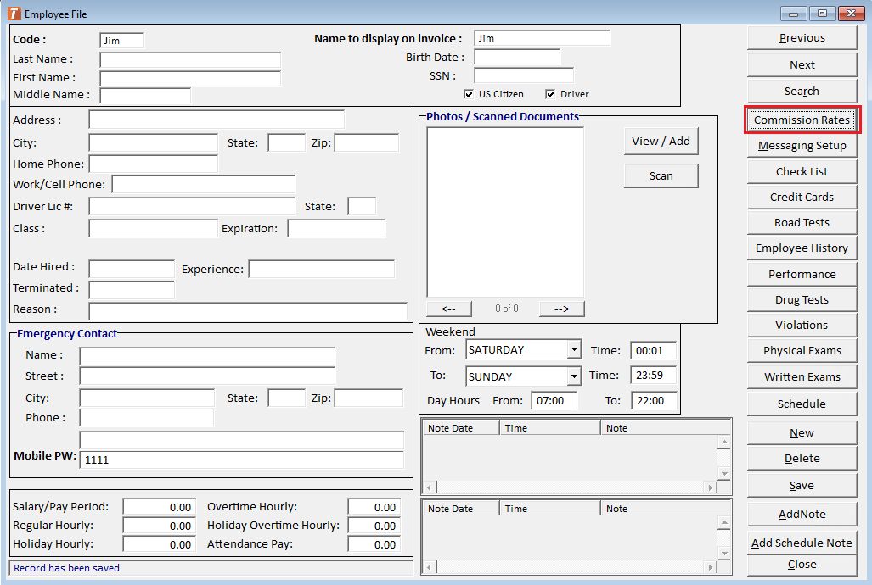Click the Work/Cell Phone field
This screenshot has height=585, width=872.
(x=204, y=185)
